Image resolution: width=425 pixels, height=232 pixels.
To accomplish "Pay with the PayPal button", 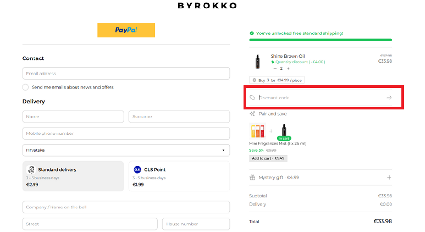I will tap(126, 30).
